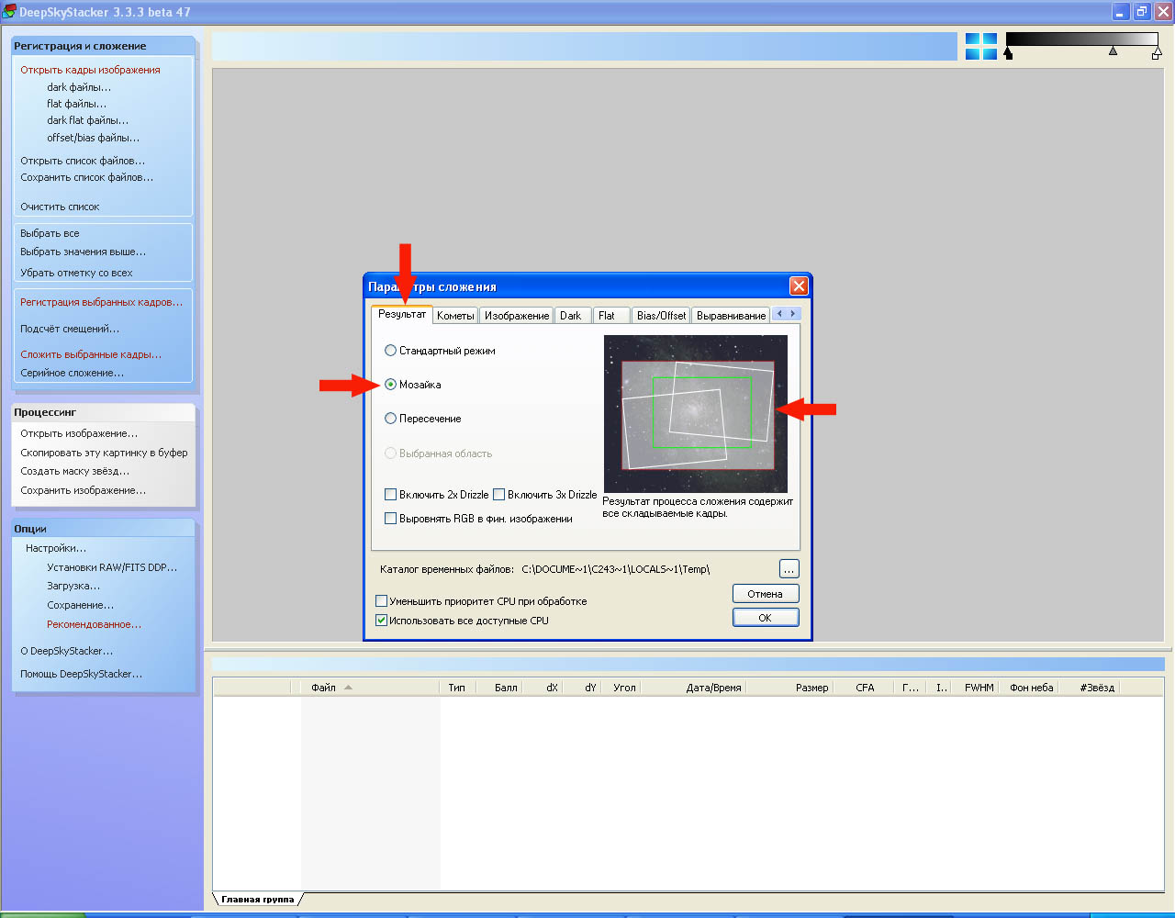1175x918 pixels.
Task: Switch to the Кометы tab
Action: pyautogui.click(x=455, y=316)
